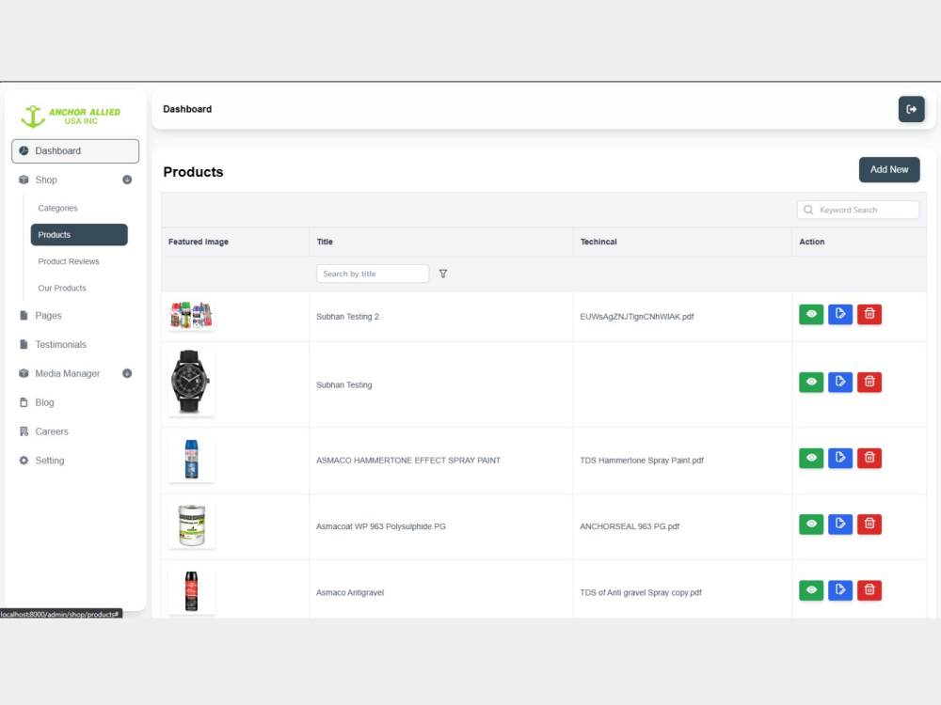This screenshot has width=941, height=705.
Task: Open Pages in sidebar
Action: click(x=48, y=315)
